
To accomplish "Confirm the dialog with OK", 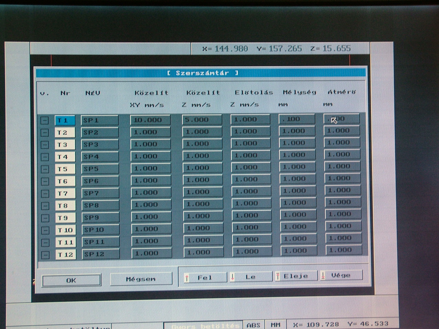I will point(71,280).
